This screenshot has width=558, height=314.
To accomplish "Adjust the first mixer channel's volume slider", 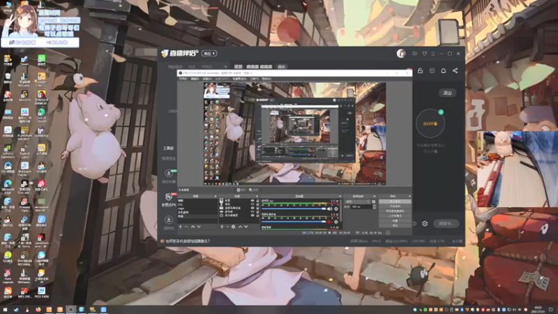I will coord(294,209).
